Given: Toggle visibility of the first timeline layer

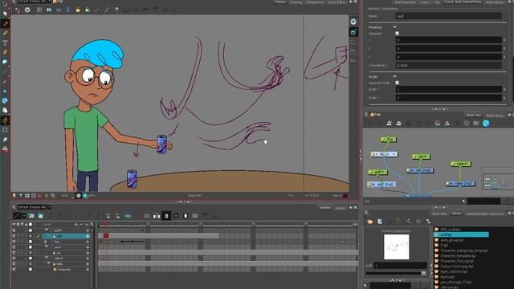Looking at the screenshot, I should click(x=14, y=230).
